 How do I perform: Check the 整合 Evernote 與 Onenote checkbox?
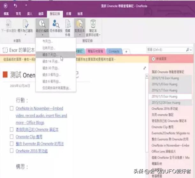click(x=11, y=144)
